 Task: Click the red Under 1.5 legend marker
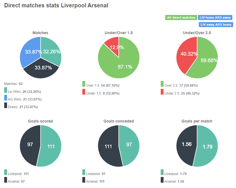(83, 91)
